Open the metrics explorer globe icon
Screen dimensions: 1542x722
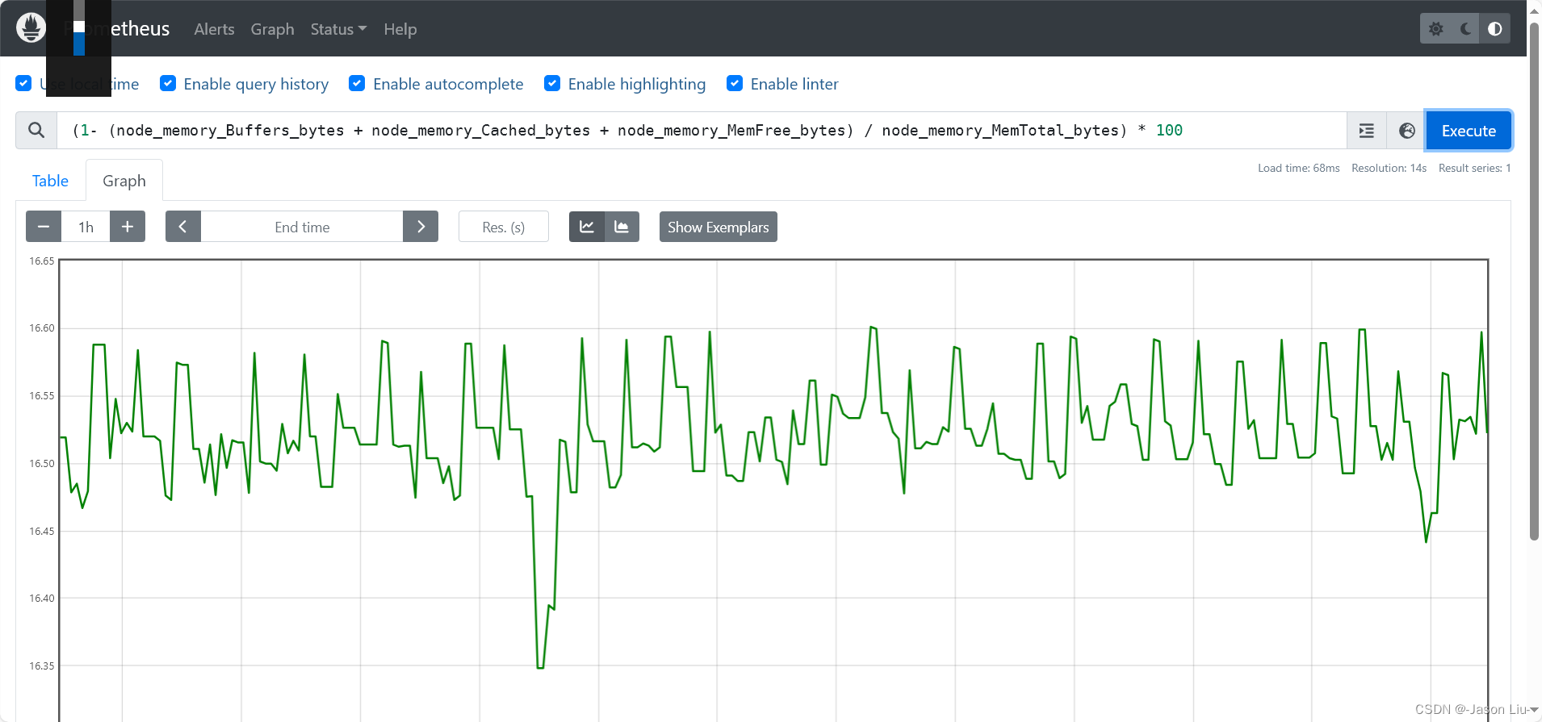pyautogui.click(x=1407, y=131)
